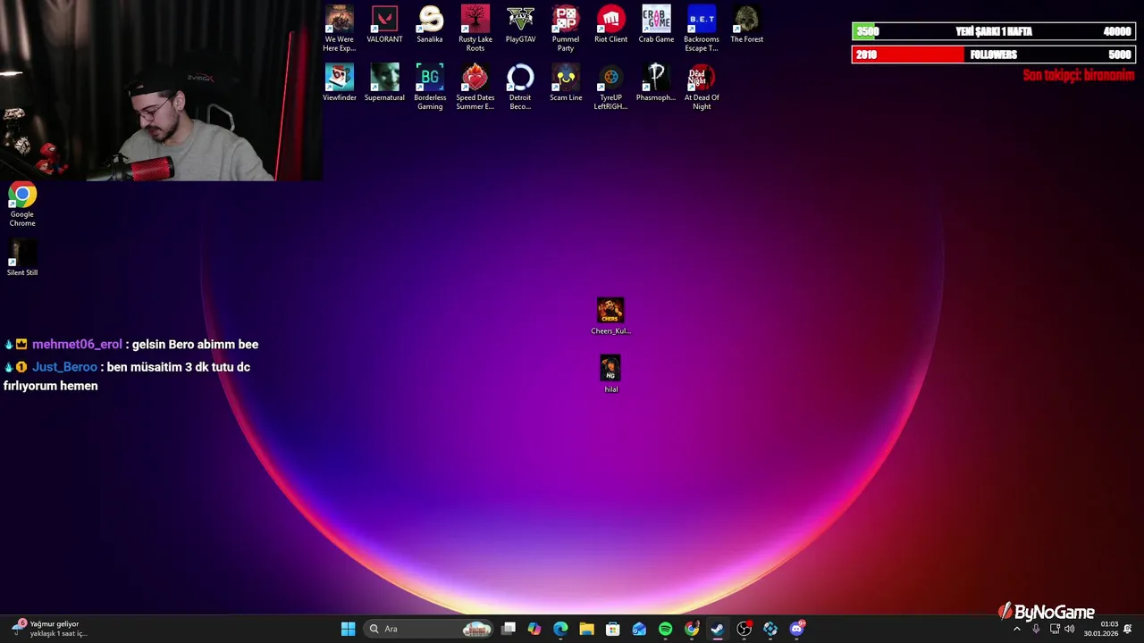Click the Just_Beroo username in chat
The width and height of the screenshot is (1144, 643).
click(64, 367)
